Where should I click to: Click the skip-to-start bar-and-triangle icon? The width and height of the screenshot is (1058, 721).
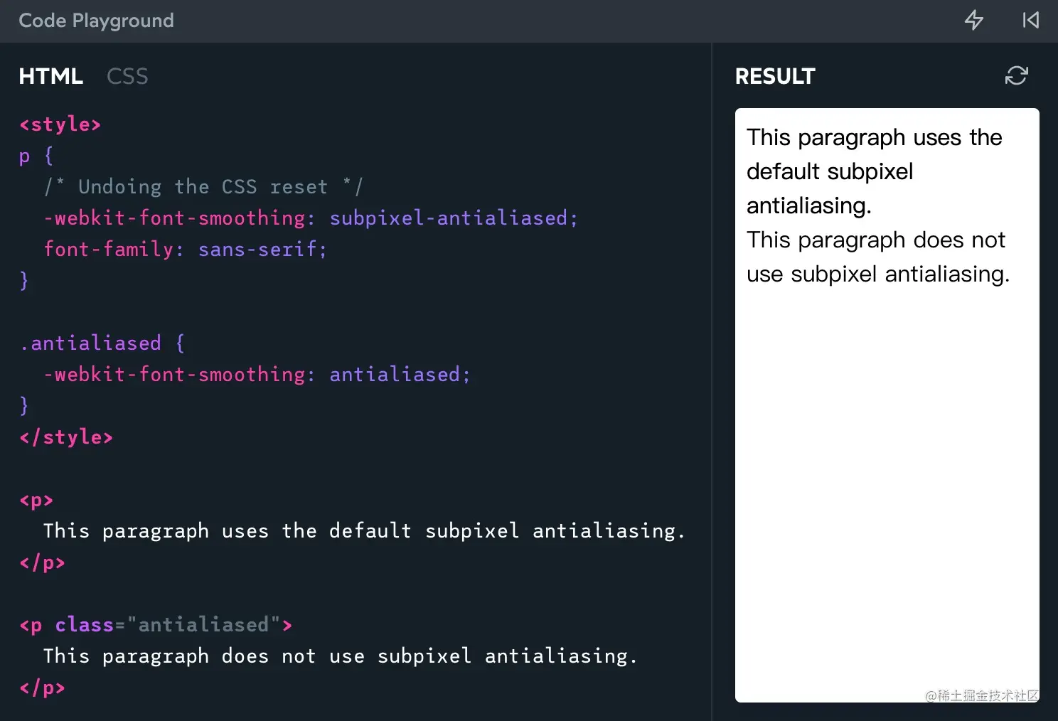point(1030,20)
